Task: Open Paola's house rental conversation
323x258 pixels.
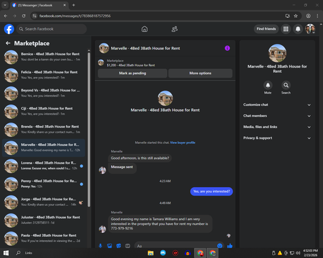Action: pos(43,238)
